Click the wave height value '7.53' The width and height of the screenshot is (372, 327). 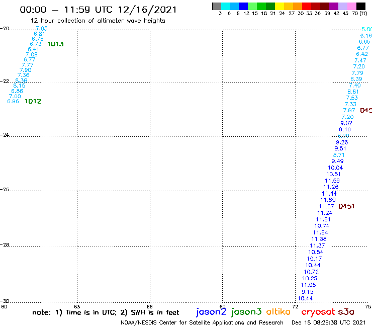click(352, 98)
